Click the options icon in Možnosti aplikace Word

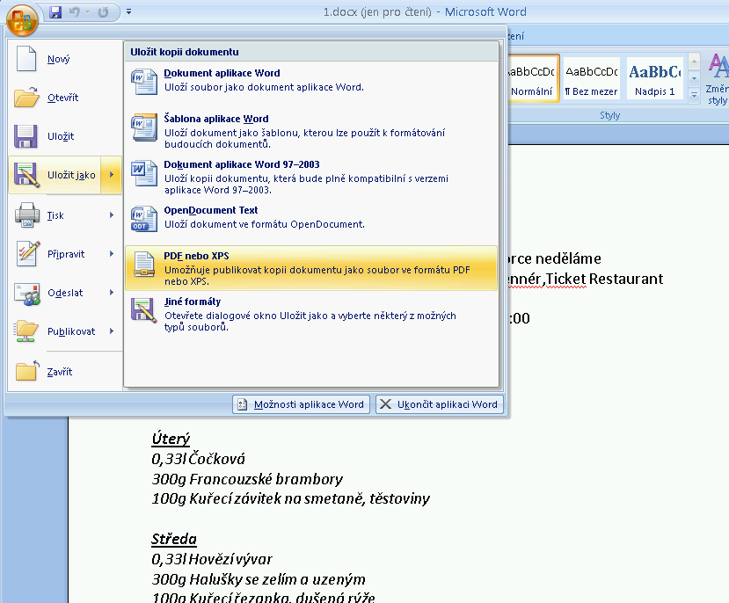[x=242, y=404]
